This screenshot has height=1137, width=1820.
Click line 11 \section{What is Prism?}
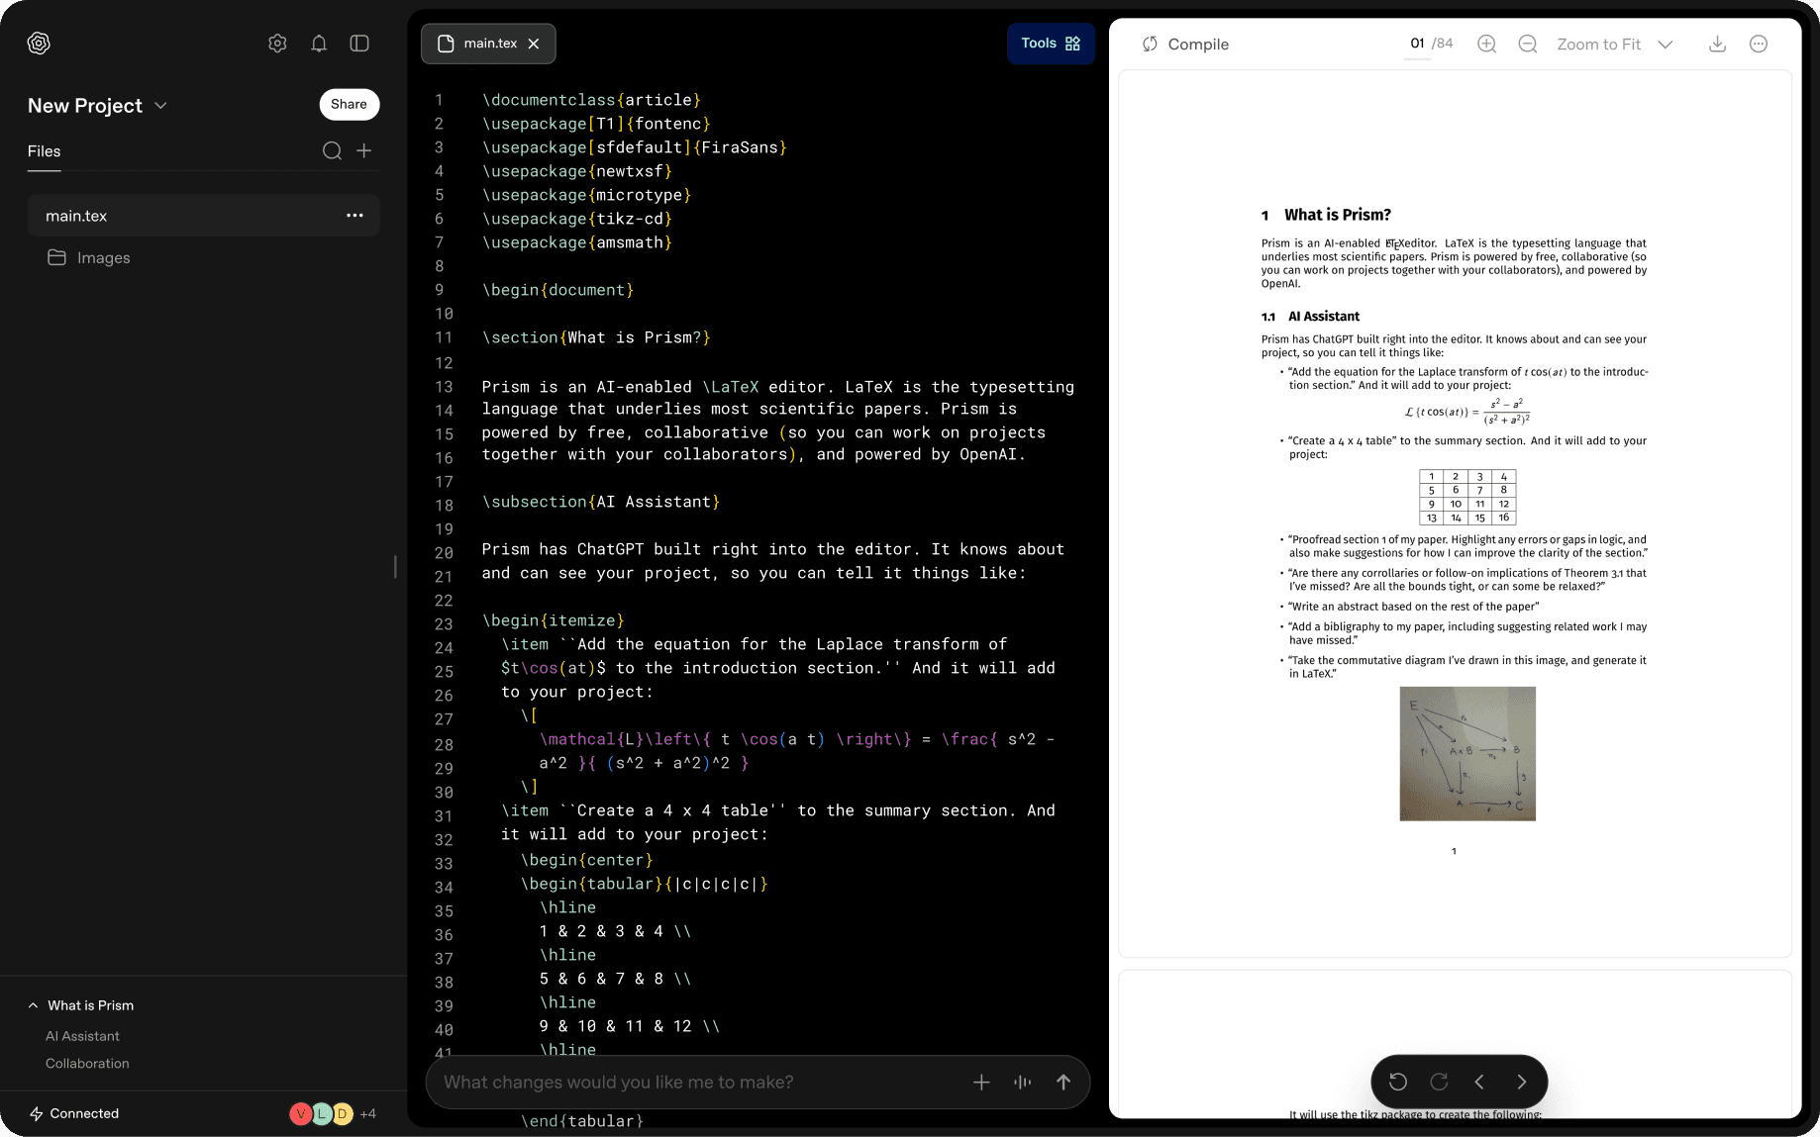point(596,337)
